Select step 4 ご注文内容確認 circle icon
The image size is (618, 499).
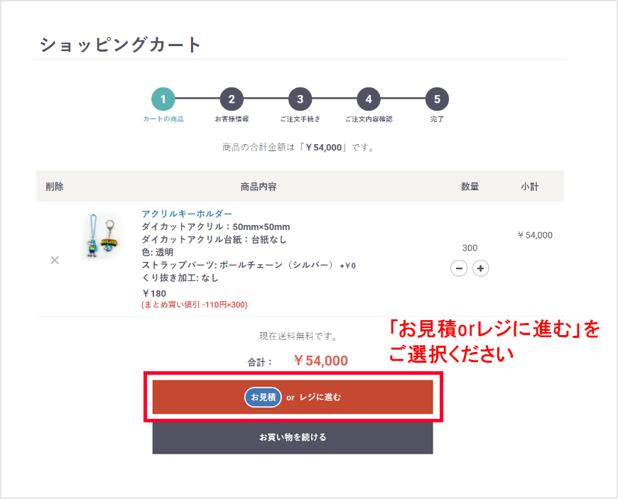(x=368, y=99)
